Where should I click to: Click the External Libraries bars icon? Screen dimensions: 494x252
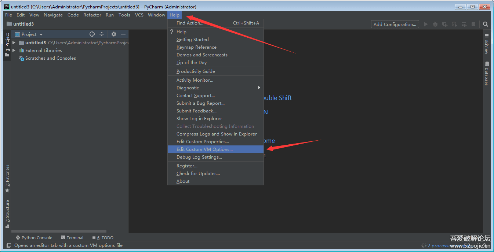21,50
